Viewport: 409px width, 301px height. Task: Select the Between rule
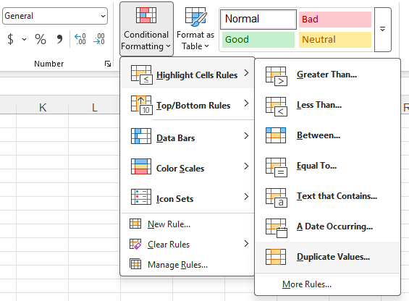[x=328, y=135]
